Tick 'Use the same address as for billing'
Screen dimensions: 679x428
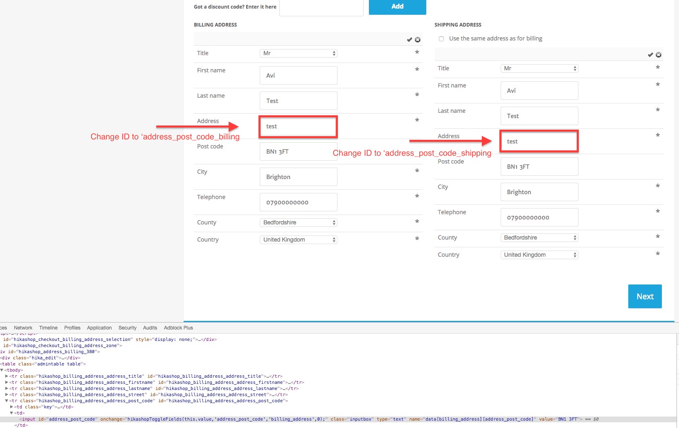coord(441,39)
